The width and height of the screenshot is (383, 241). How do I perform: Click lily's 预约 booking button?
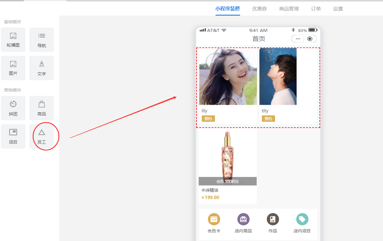208,119
